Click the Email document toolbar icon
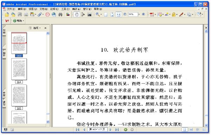 [32, 14]
